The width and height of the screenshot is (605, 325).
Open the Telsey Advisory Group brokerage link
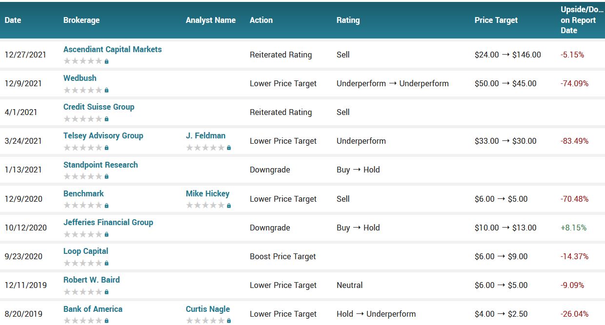pos(103,135)
